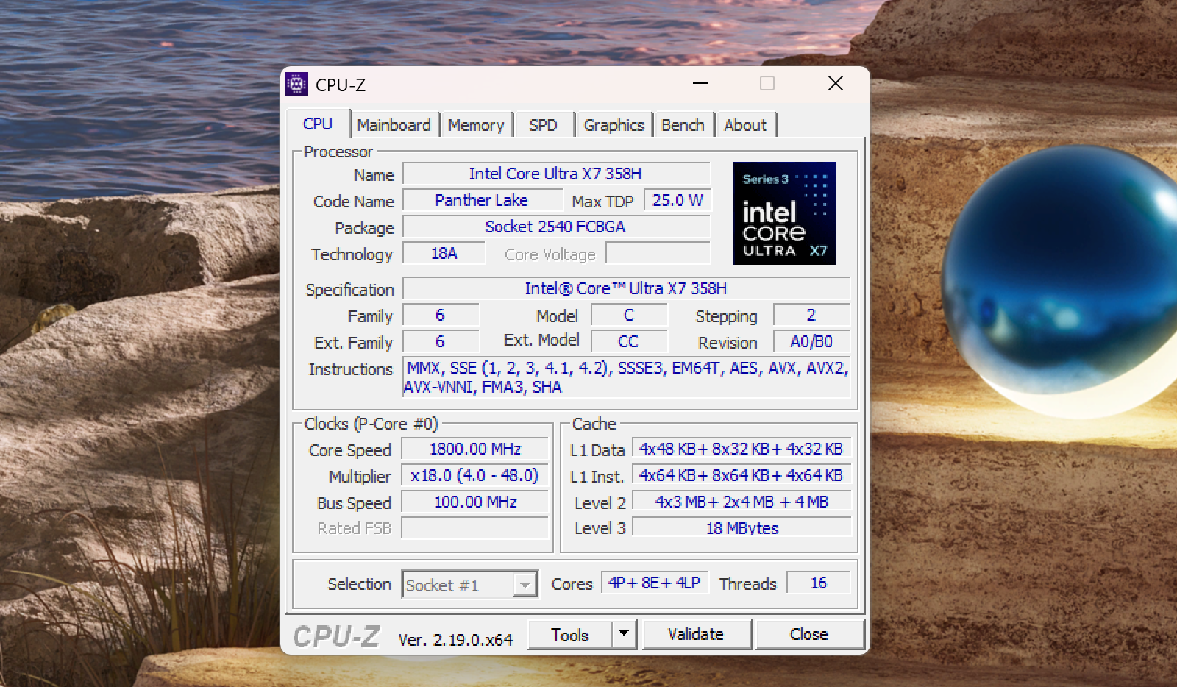This screenshot has width=1177, height=687.
Task: Switch to the CPU tab
Action: [x=318, y=124]
